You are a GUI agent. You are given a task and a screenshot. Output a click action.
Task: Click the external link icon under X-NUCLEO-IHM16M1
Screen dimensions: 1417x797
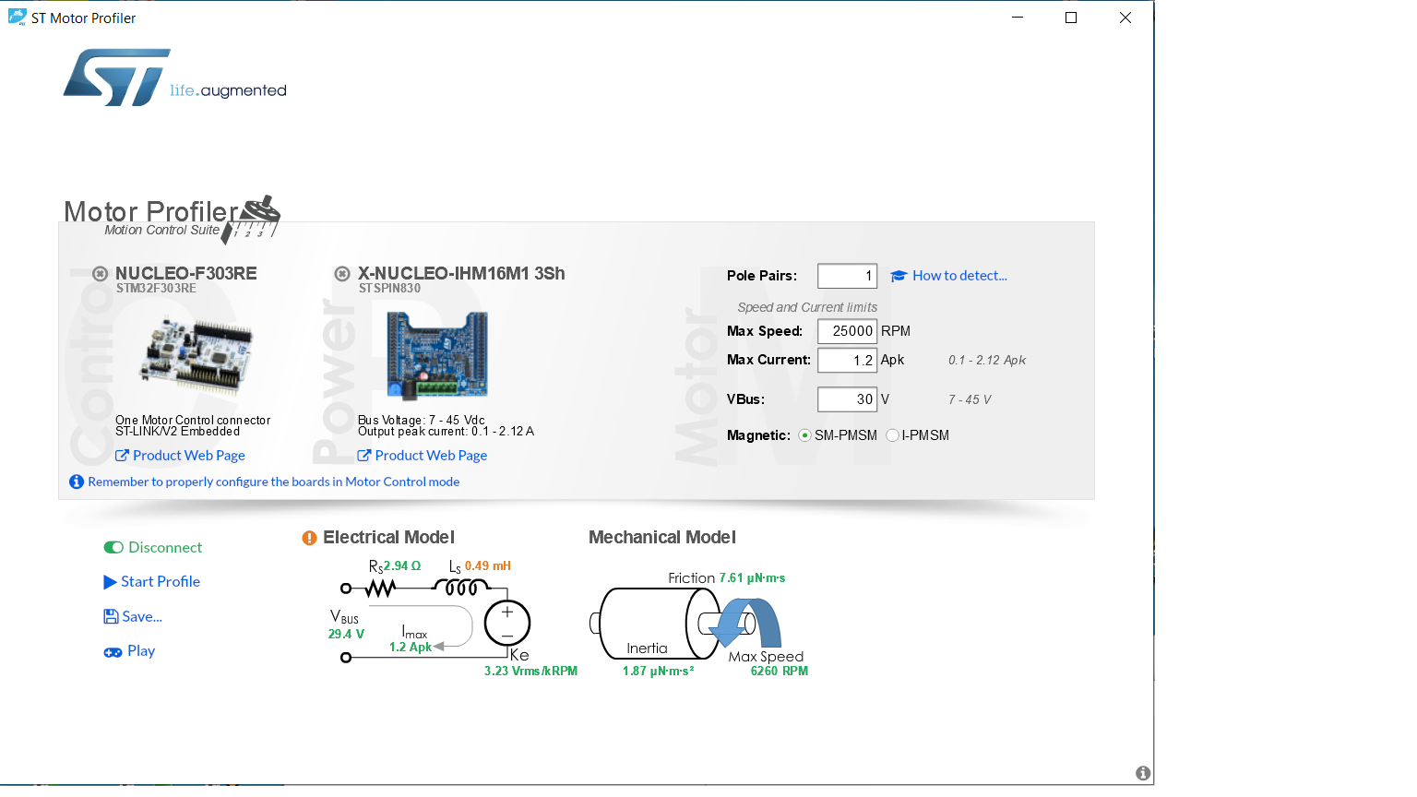point(363,456)
